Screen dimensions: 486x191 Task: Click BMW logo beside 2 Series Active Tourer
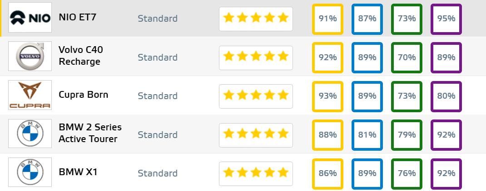[x=30, y=134]
